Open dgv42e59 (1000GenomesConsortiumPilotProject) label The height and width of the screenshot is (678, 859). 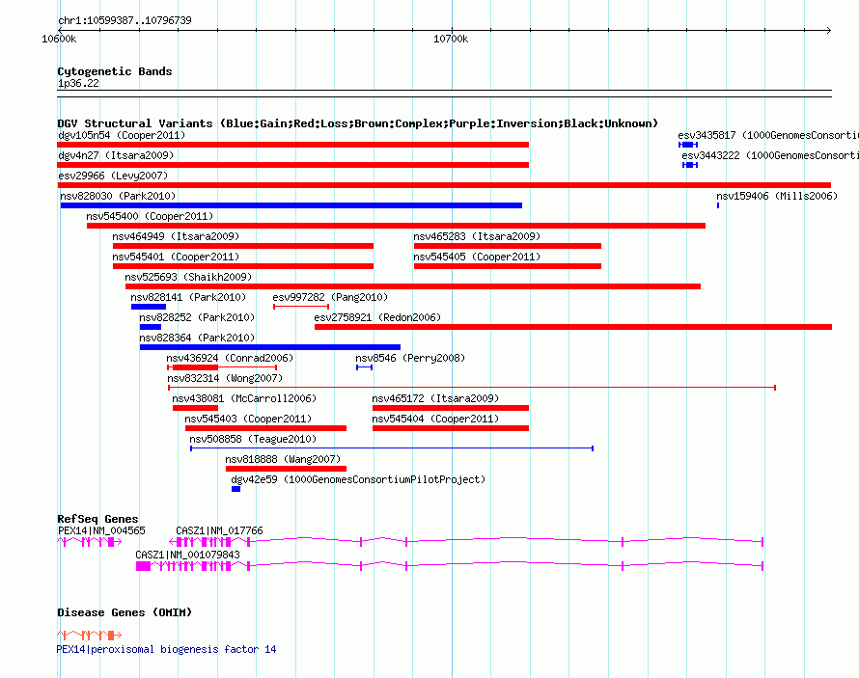(x=358, y=479)
